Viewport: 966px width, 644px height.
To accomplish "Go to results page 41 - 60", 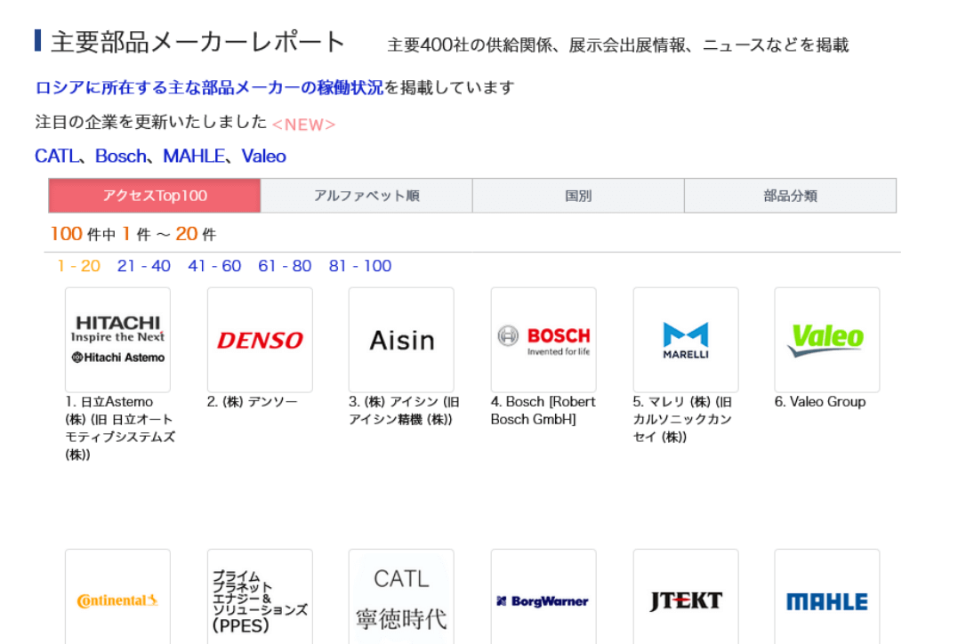I will [214, 266].
